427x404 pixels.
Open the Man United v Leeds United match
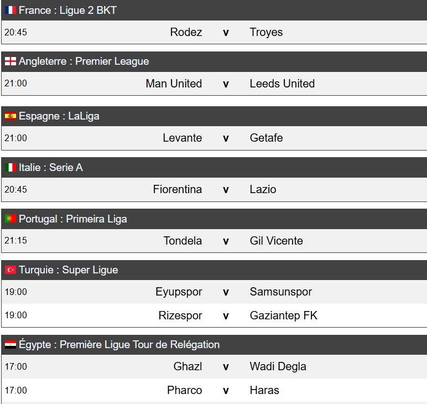[226, 84]
